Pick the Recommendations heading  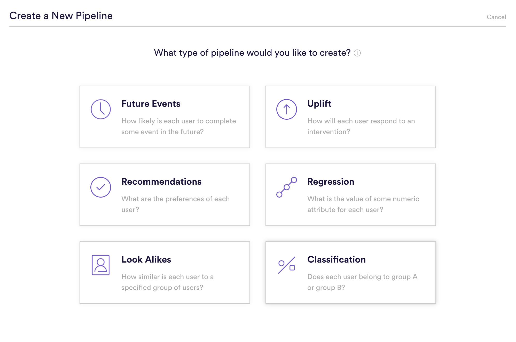(x=161, y=182)
